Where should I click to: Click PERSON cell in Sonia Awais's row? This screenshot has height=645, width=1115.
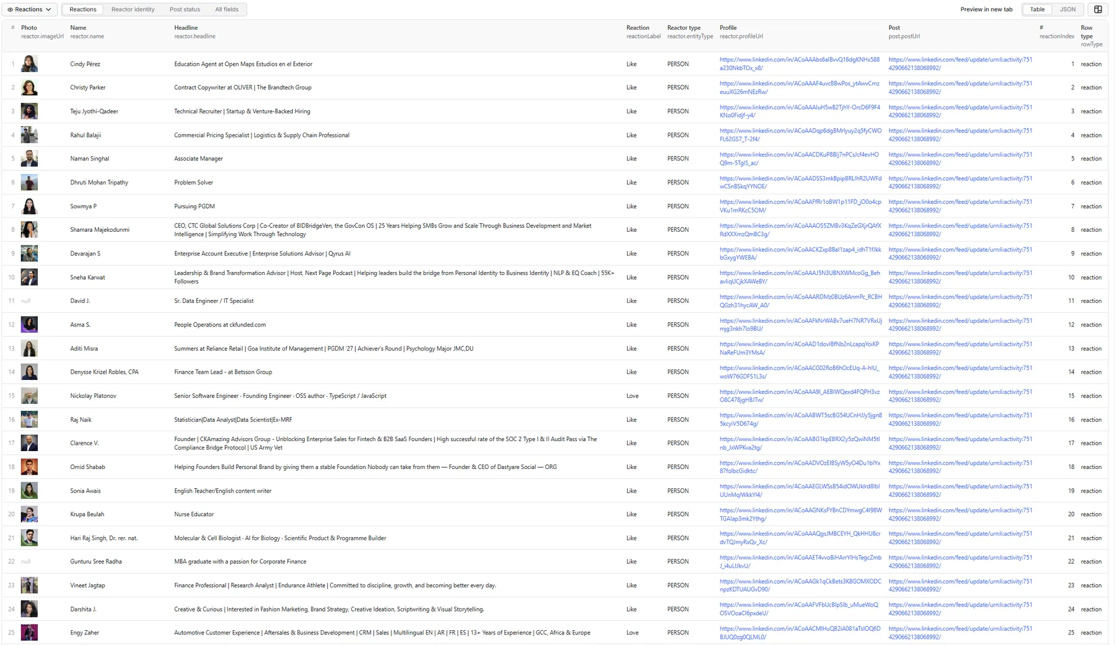click(678, 491)
